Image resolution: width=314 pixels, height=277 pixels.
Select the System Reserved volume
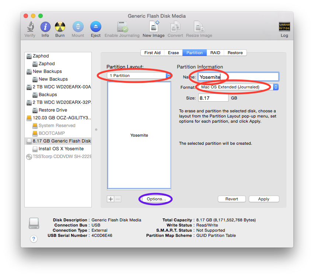[x=58, y=126]
